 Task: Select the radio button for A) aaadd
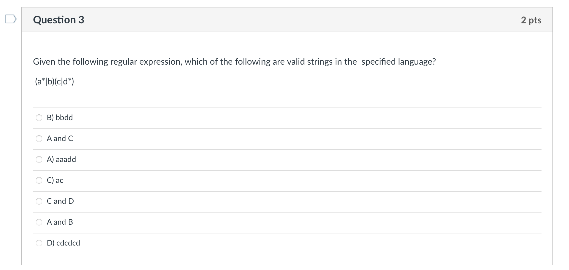tap(39, 159)
